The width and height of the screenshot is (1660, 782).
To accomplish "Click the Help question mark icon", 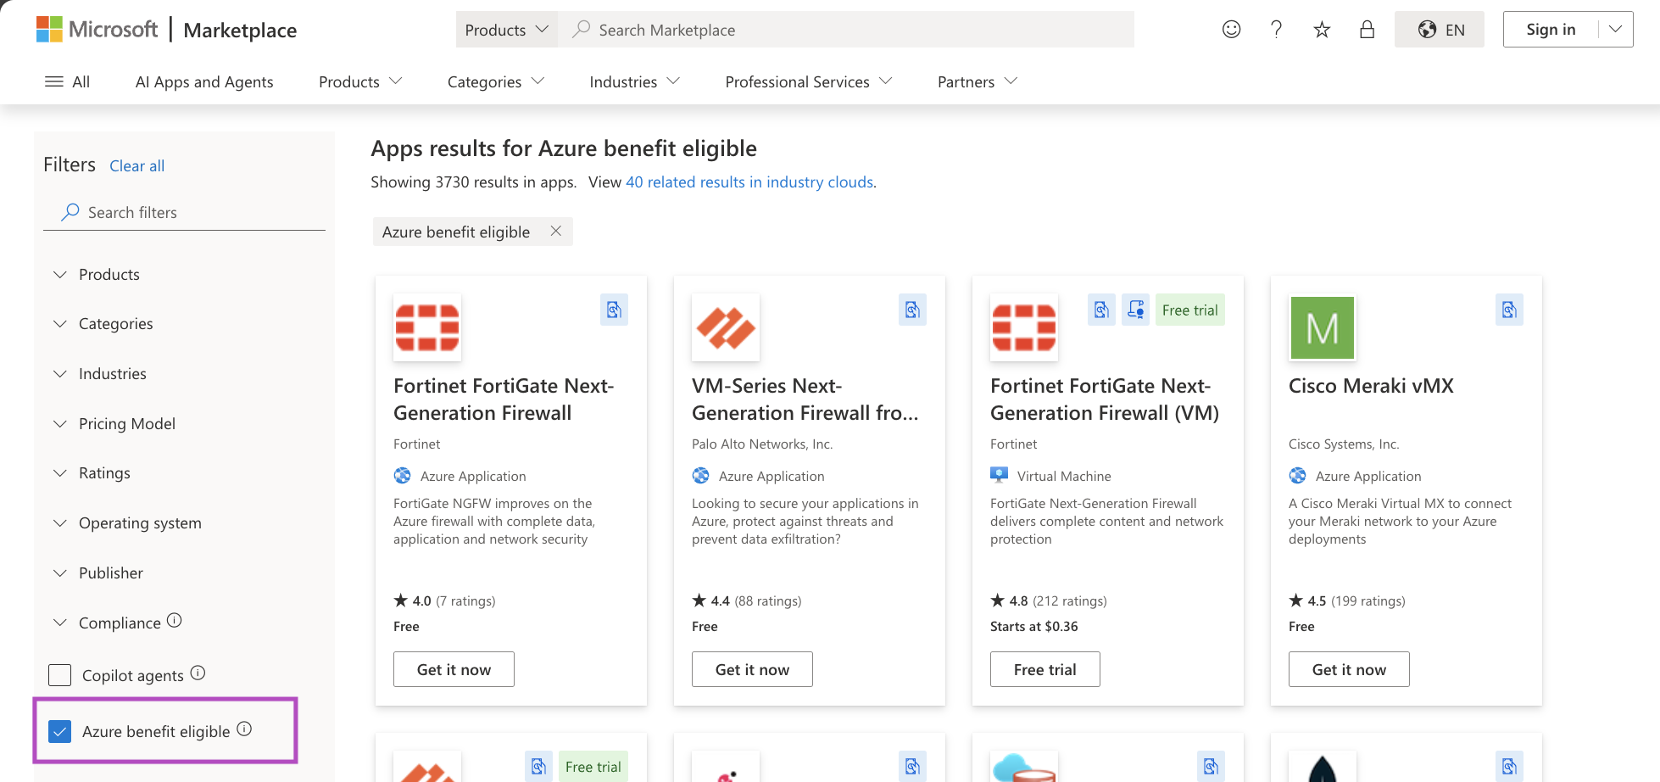I will tap(1276, 29).
